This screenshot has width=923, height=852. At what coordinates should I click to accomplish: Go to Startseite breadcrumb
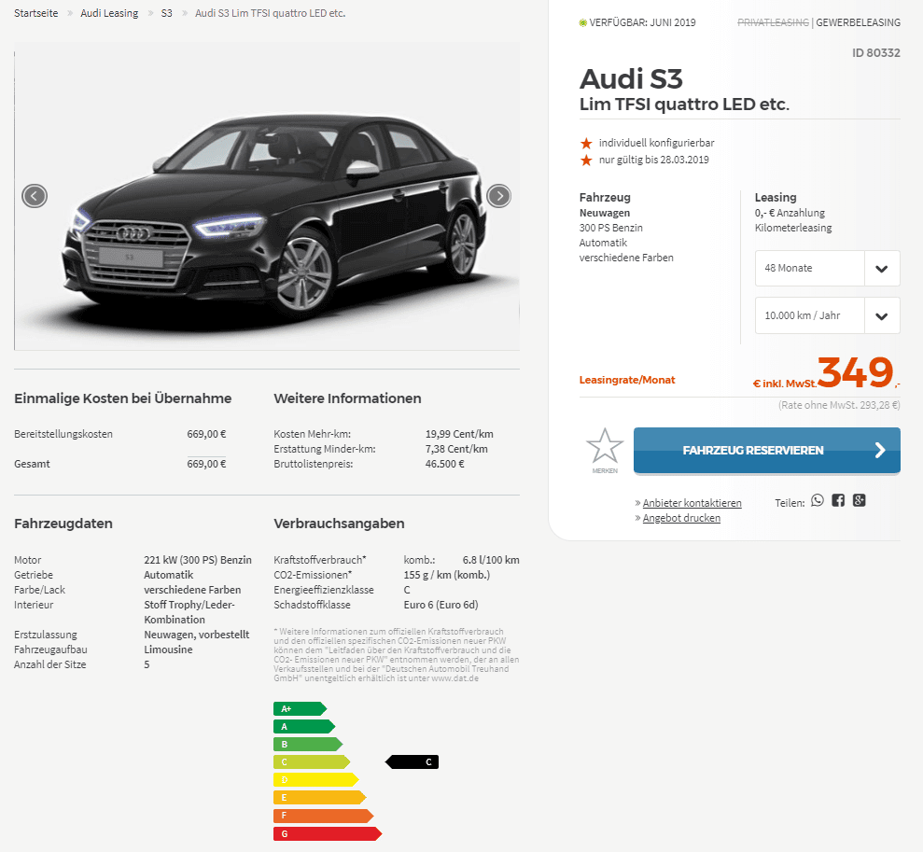(35, 13)
